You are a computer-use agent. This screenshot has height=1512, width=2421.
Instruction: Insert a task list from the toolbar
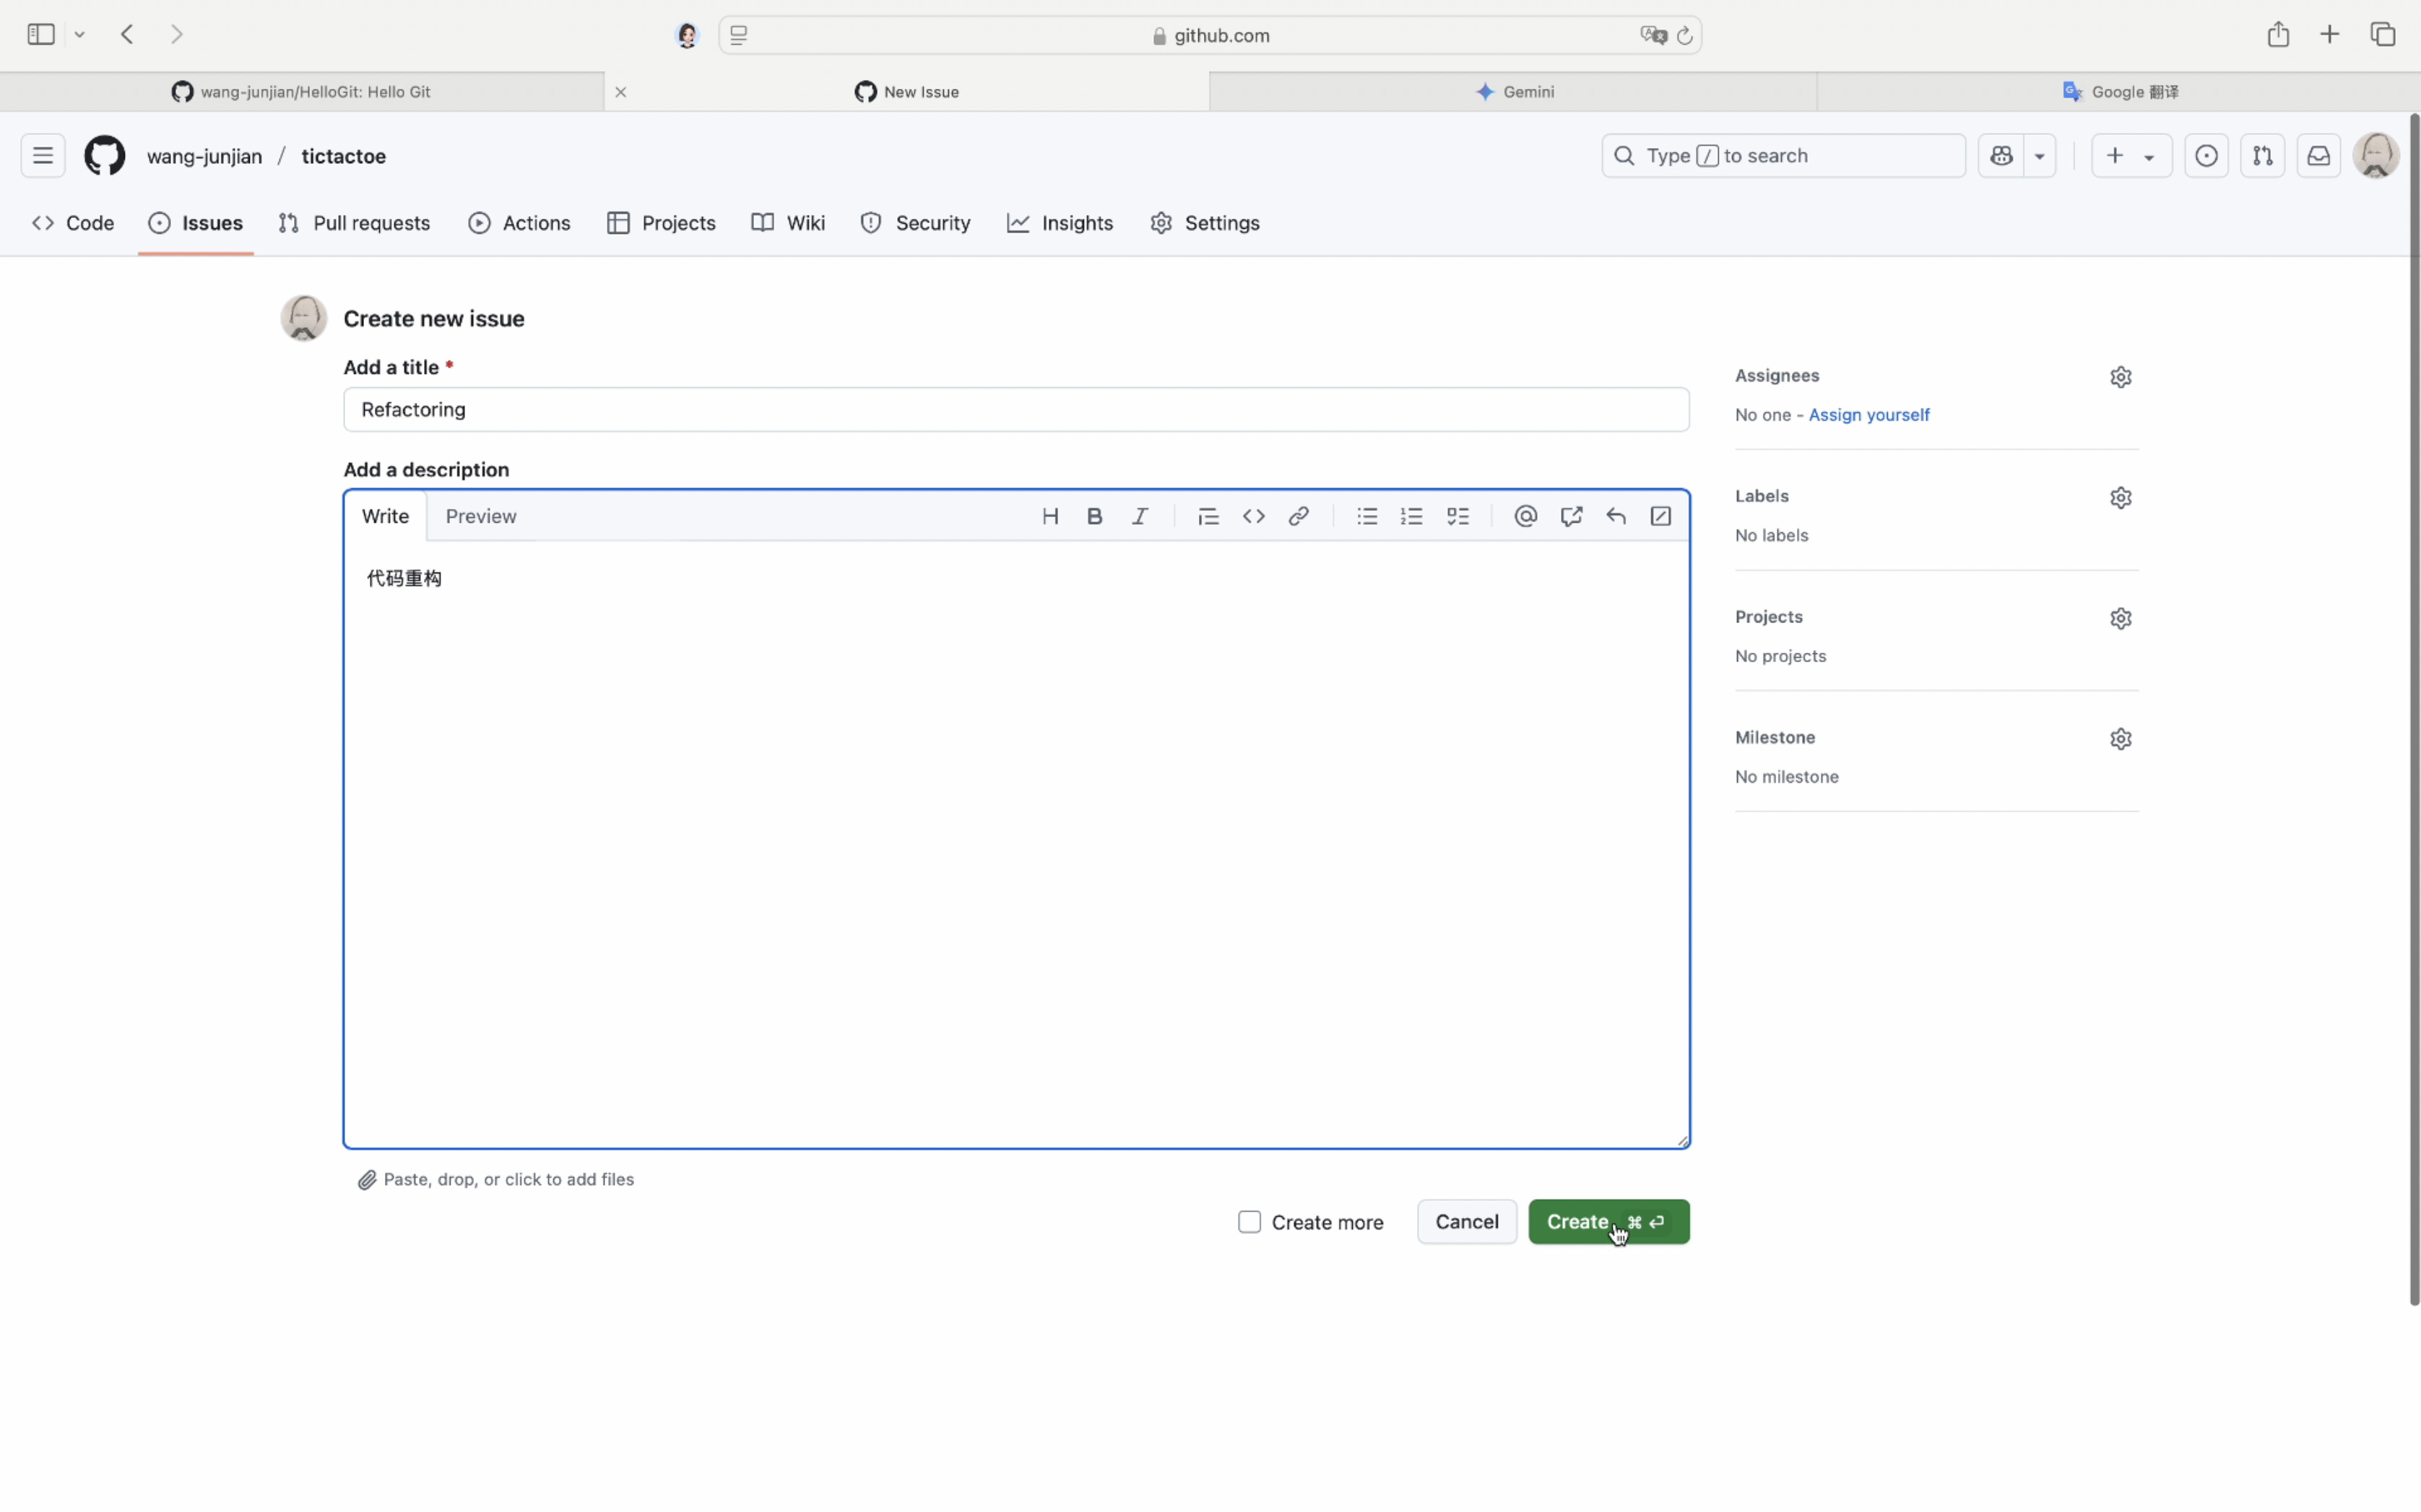(1457, 516)
